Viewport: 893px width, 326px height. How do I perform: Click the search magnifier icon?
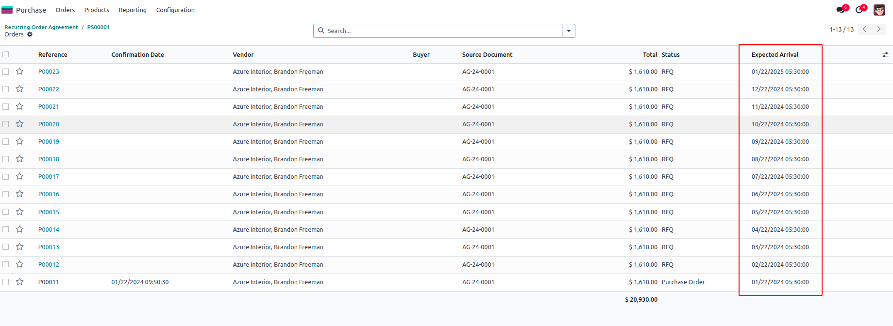coord(321,31)
